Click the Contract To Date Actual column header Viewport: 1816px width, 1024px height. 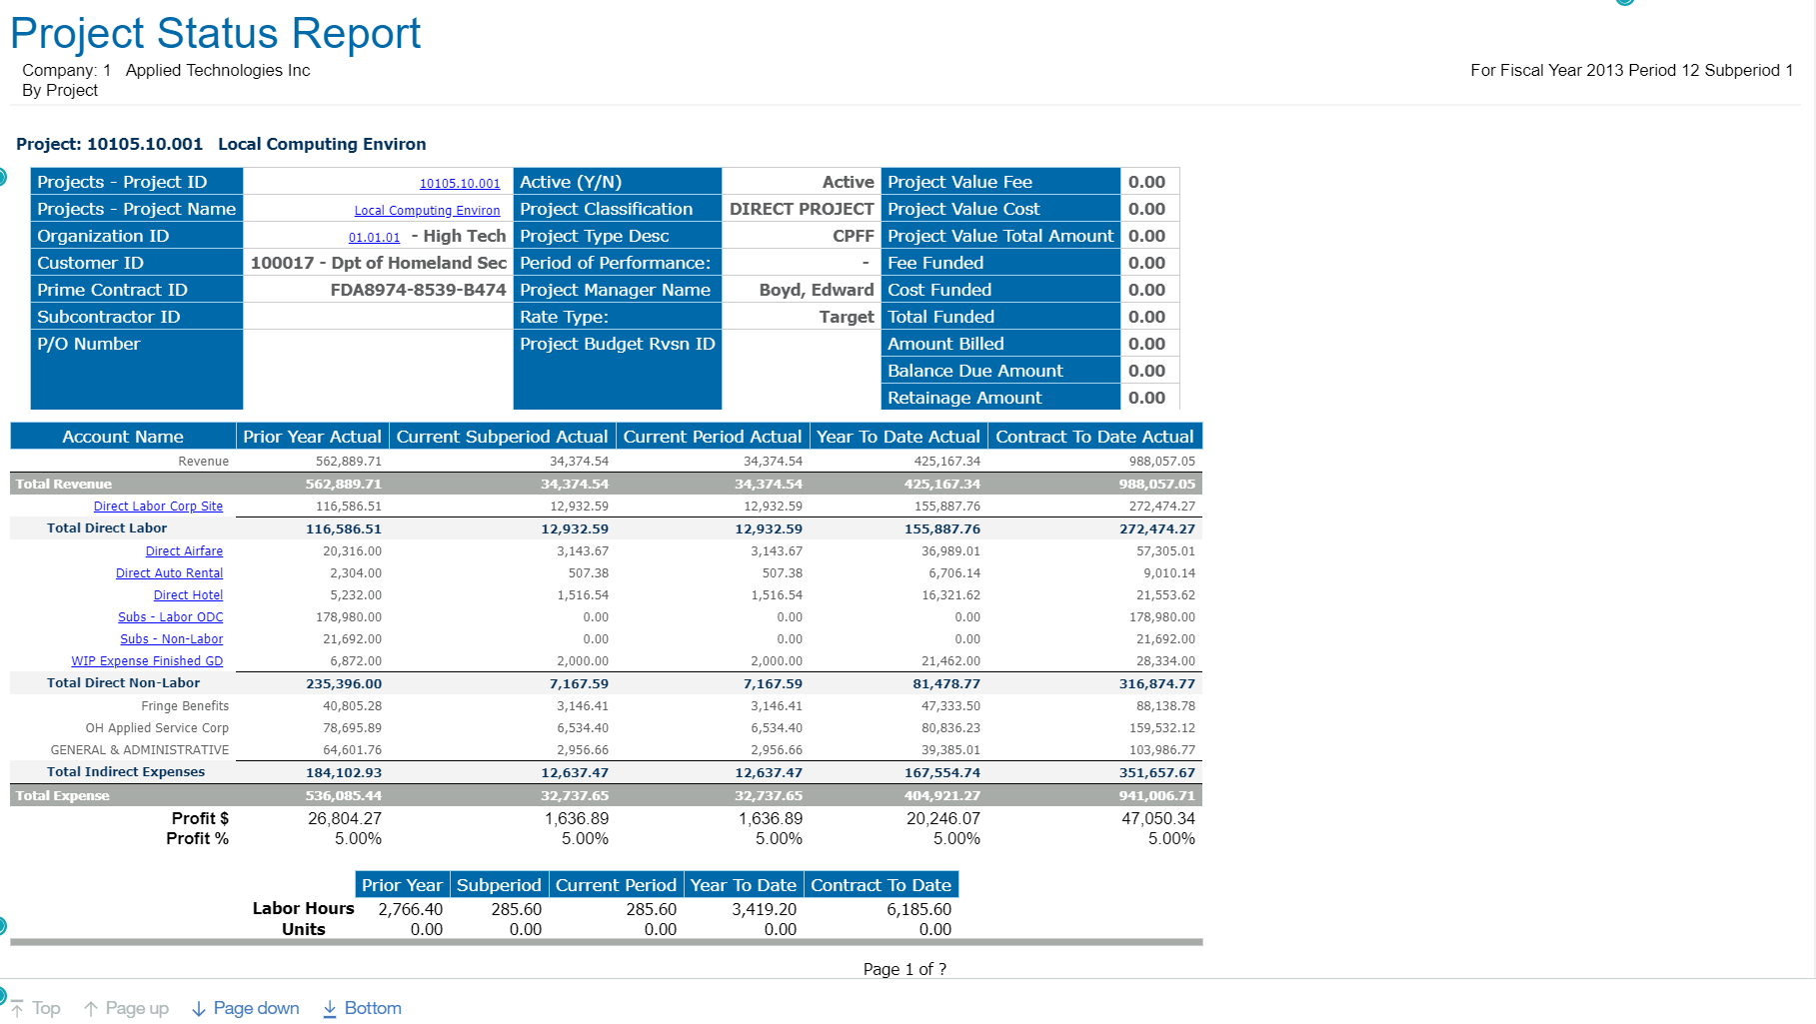point(1094,437)
